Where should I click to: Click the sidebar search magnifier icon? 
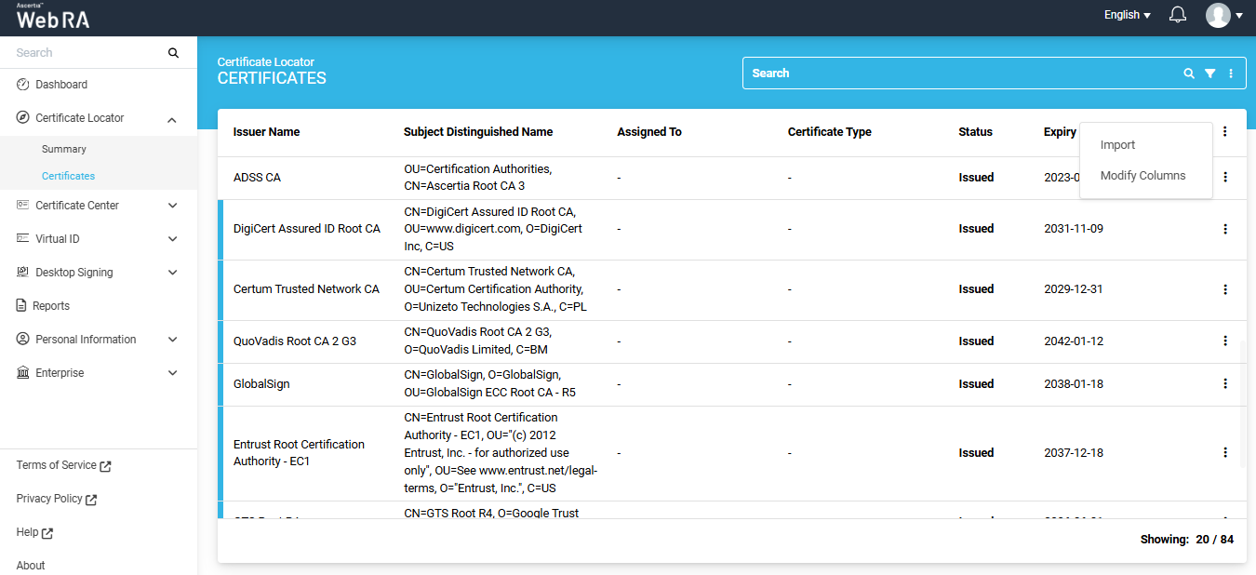173,53
